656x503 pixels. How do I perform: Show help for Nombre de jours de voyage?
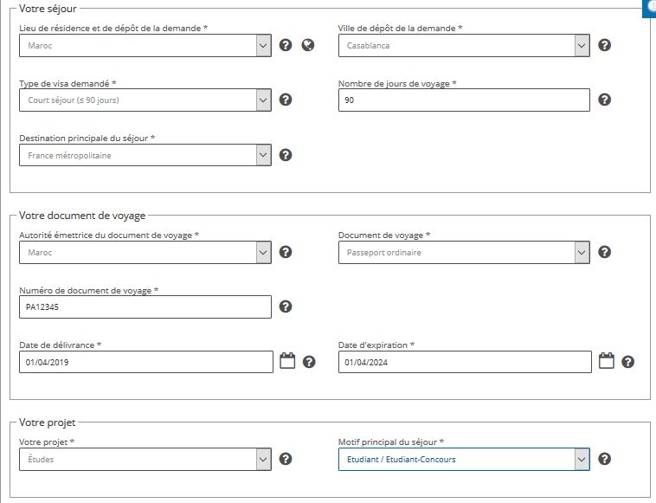click(x=604, y=100)
